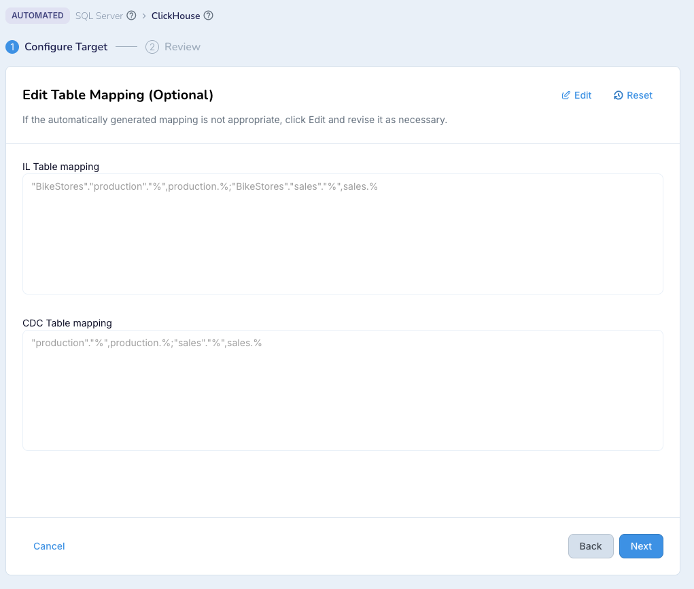
Task: Click the IL Table mapping label
Action: coord(60,167)
